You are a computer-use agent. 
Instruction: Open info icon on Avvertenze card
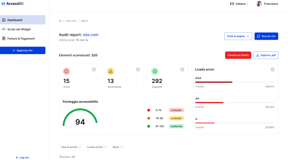click(x=138, y=69)
